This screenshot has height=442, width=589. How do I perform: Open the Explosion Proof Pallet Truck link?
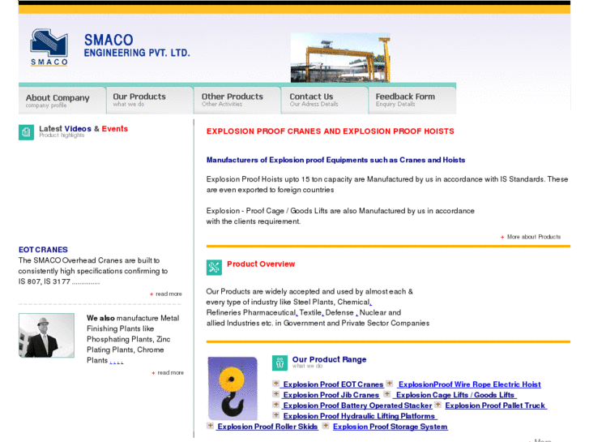(x=496, y=406)
